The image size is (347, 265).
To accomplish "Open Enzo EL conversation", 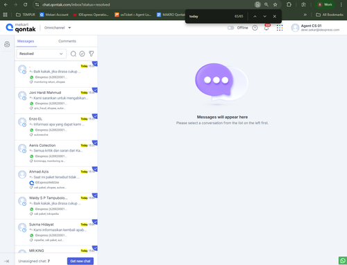I will [56, 127].
